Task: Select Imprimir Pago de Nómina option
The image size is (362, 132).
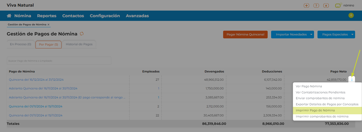Action: [x=327, y=110]
